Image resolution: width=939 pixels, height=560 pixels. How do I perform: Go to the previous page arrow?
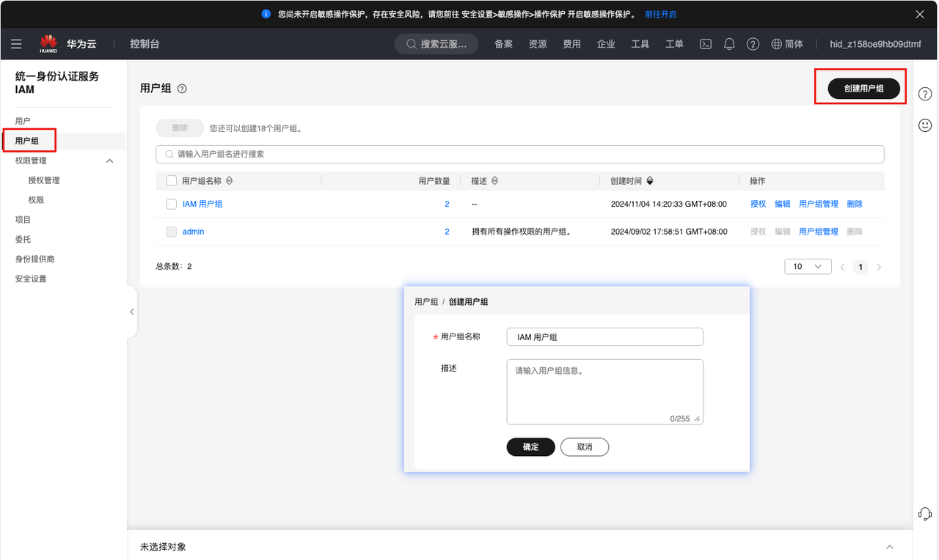point(843,267)
